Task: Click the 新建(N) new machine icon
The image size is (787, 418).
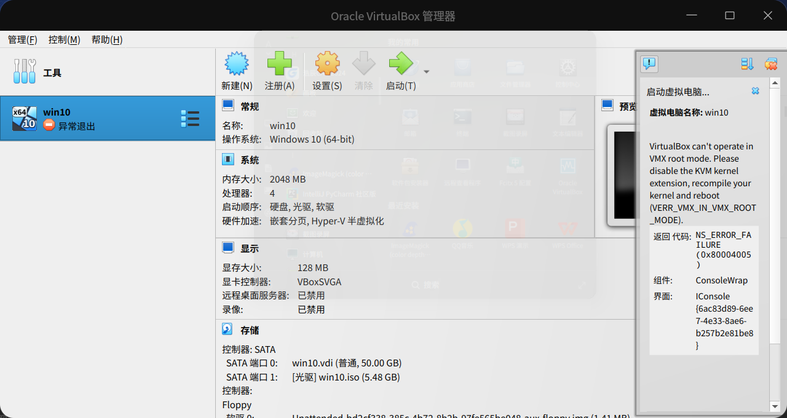Action: point(237,64)
